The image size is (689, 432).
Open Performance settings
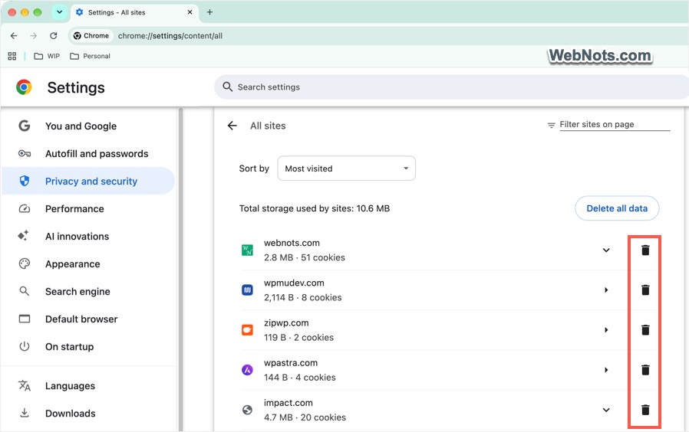click(74, 209)
